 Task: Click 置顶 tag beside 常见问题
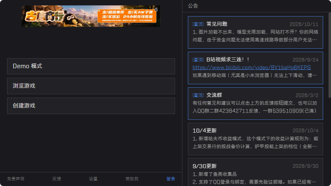(x=198, y=24)
